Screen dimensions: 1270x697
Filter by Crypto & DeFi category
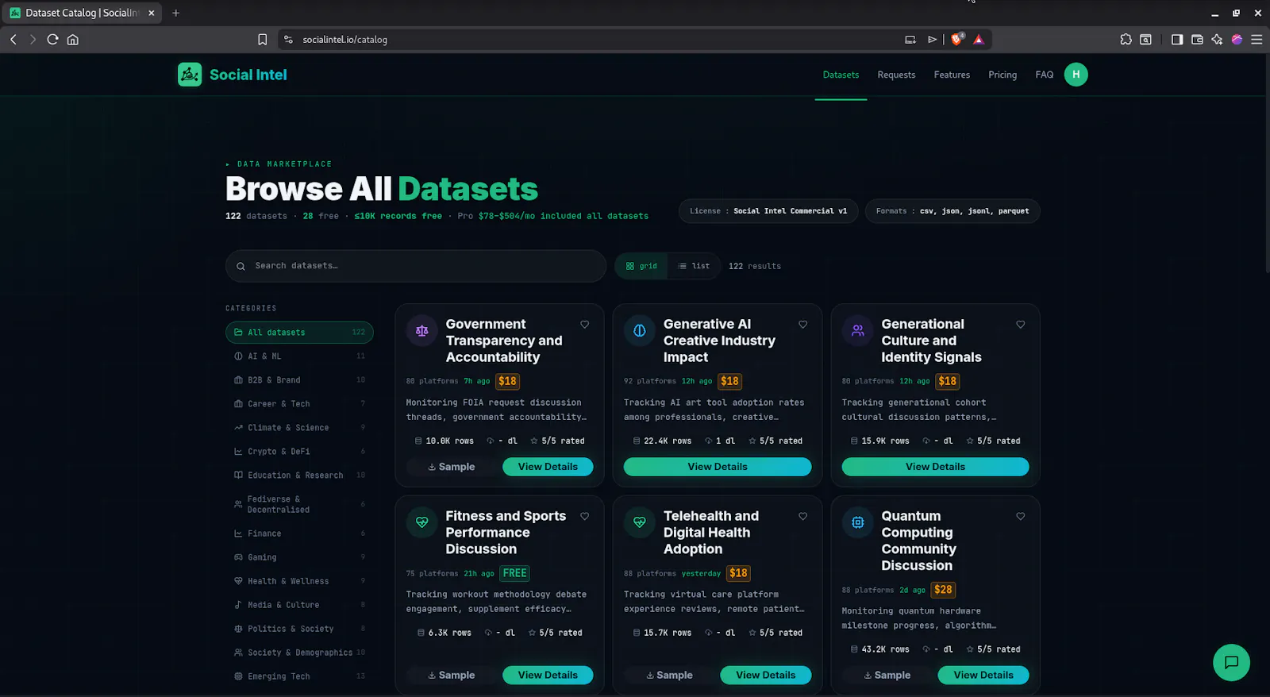[299, 452]
